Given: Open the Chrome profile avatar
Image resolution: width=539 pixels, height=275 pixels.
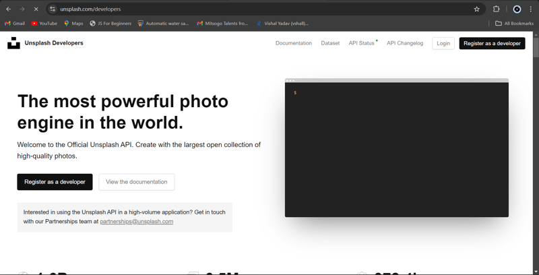Looking at the screenshot, I should pyautogui.click(x=517, y=9).
